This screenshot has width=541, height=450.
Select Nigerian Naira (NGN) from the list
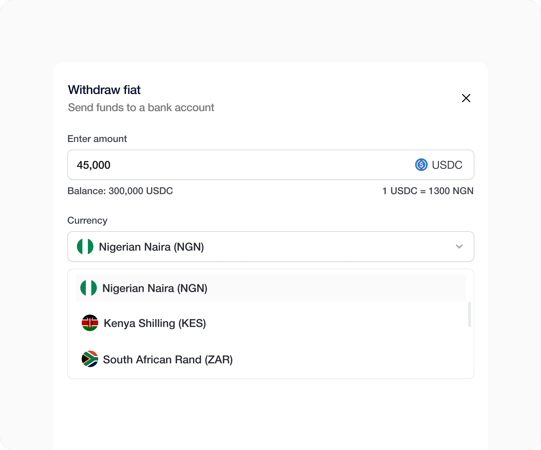(x=155, y=288)
